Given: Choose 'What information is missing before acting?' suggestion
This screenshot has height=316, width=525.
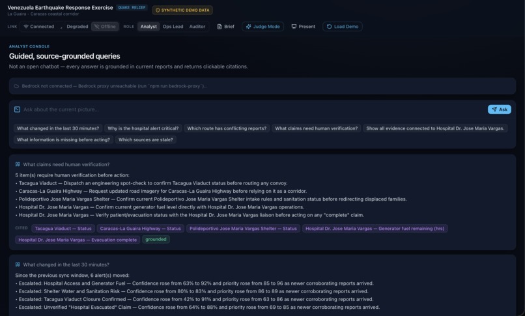Looking at the screenshot, I should [63, 139].
